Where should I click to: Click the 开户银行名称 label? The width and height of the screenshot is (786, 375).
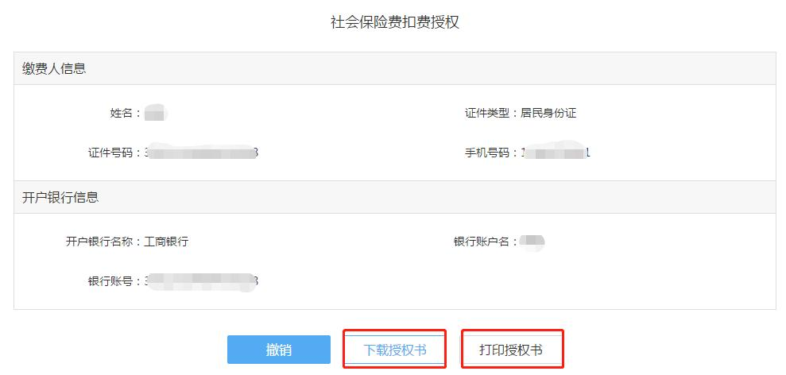(102, 242)
